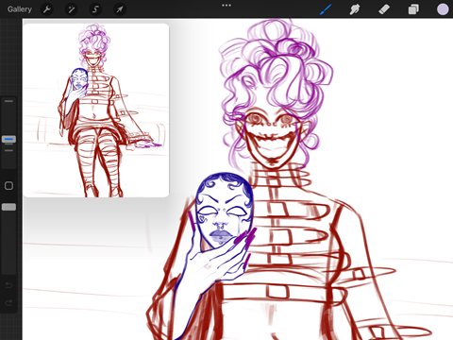Select the floating reference image thumbnail
453x340 pixels.
point(96,110)
